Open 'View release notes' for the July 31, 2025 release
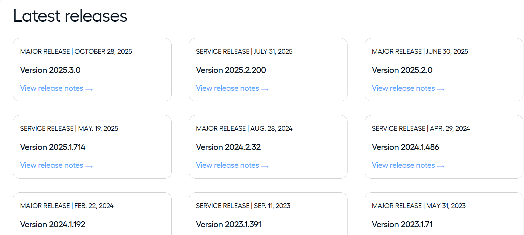Viewport: 524px width, 235px height. point(227,88)
